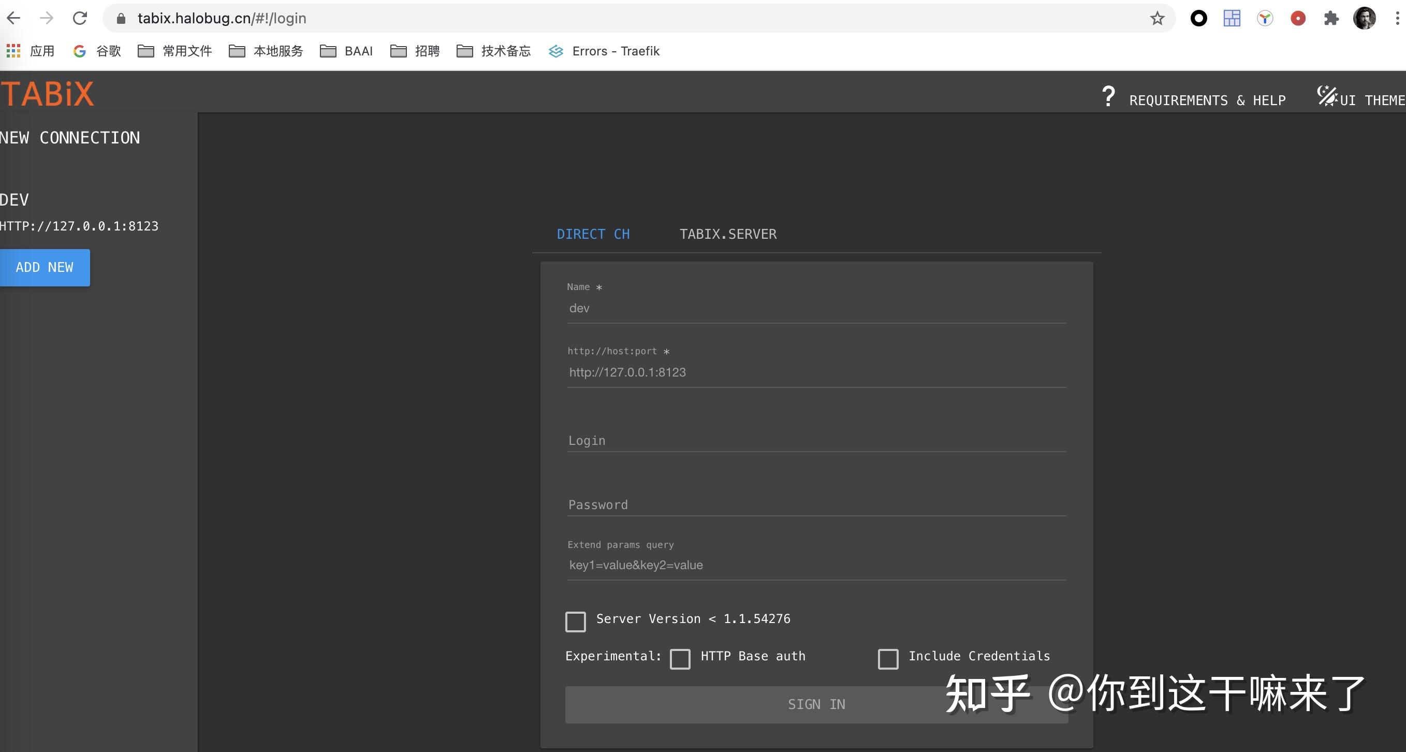Open the help question mark icon
The width and height of the screenshot is (1406, 752).
[1108, 97]
